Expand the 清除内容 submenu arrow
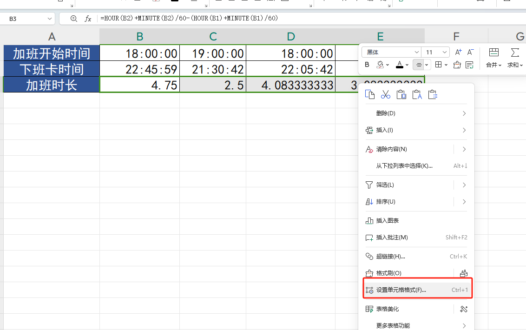 coord(464,149)
